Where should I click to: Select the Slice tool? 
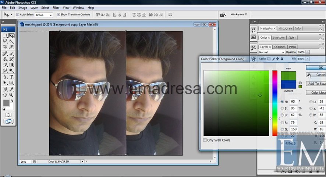click(x=11, y=47)
